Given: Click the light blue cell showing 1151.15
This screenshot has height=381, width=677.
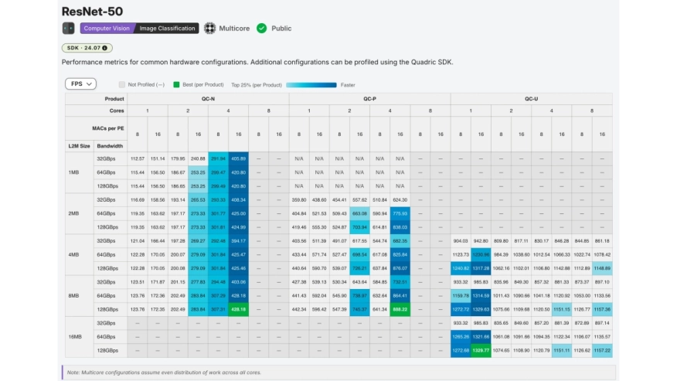Looking at the screenshot, I should (562, 309).
